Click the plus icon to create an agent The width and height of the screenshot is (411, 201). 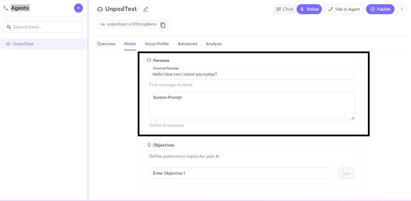pyautogui.click(x=78, y=8)
